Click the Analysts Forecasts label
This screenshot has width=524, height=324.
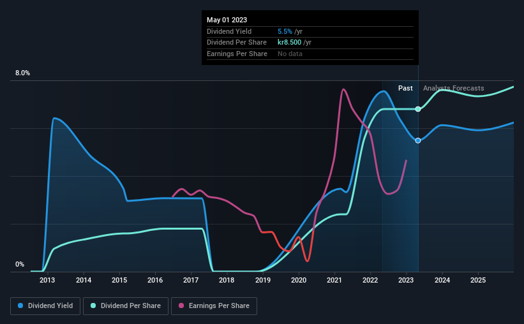(x=454, y=88)
